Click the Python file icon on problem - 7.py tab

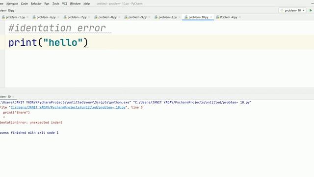click(65, 17)
